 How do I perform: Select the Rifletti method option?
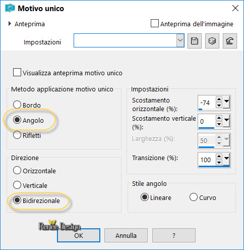click(x=17, y=135)
